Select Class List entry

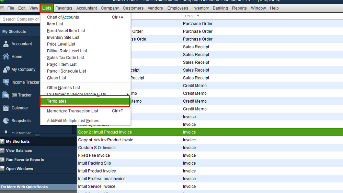(x=85, y=78)
